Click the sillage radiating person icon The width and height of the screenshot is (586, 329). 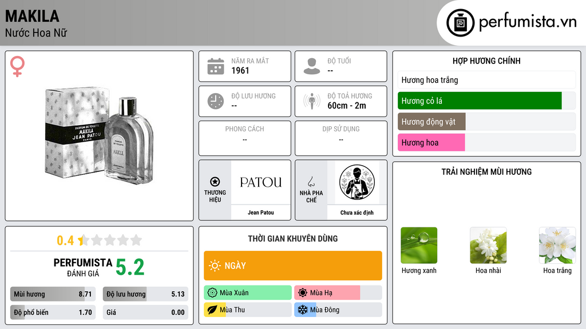click(x=312, y=101)
